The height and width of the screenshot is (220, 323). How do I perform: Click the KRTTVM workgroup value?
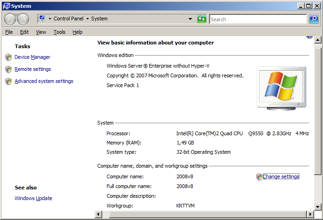[185, 206]
